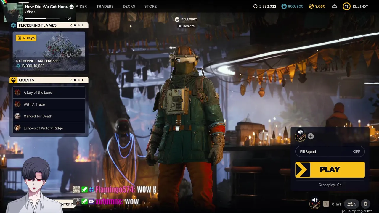Go to next Quests page arrow
Image resolution: width=379 pixels, height=213 pixels.
(x=83, y=80)
